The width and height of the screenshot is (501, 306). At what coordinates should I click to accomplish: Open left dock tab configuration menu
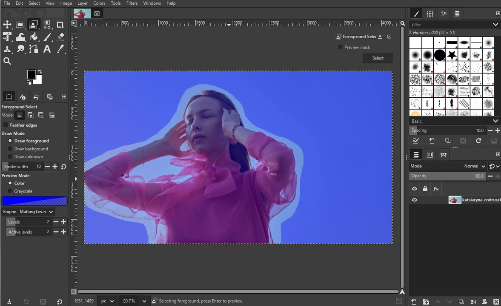[x=64, y=96]
